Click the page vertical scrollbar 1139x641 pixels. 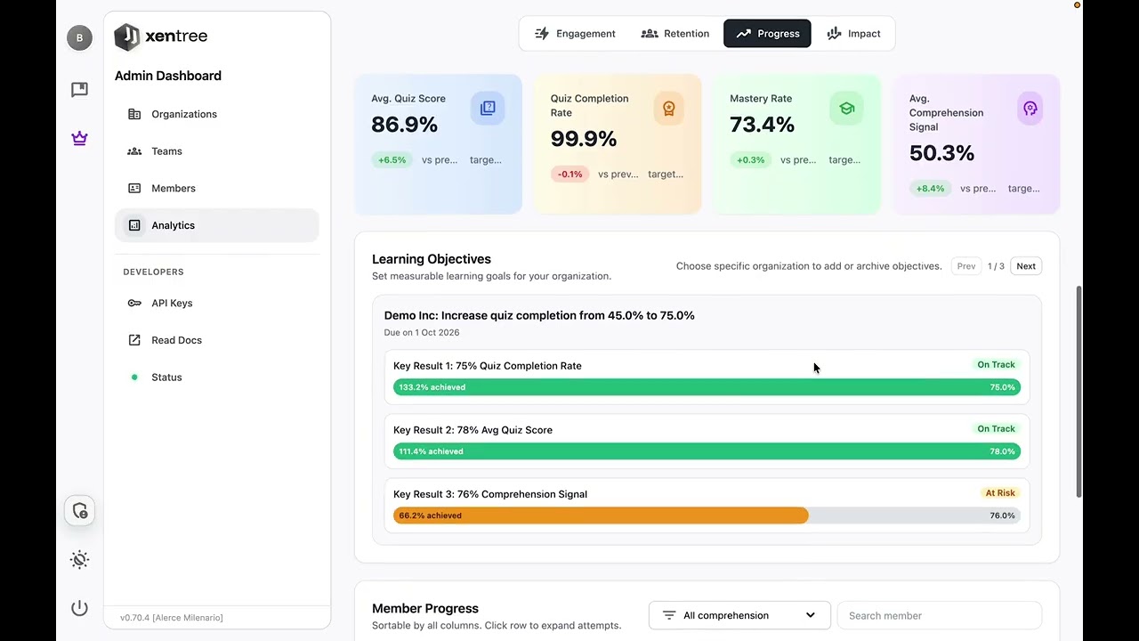coord(1079,392)
